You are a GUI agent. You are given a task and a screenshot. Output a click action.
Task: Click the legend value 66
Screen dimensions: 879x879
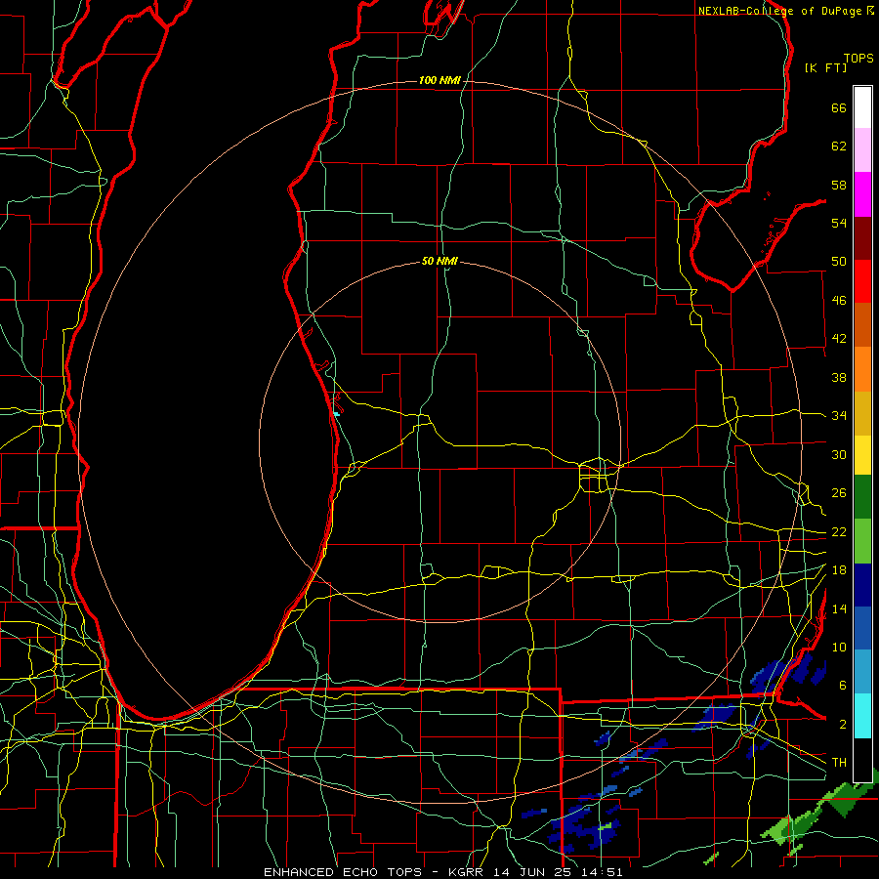pyautogui.click(x=839, y=108)
